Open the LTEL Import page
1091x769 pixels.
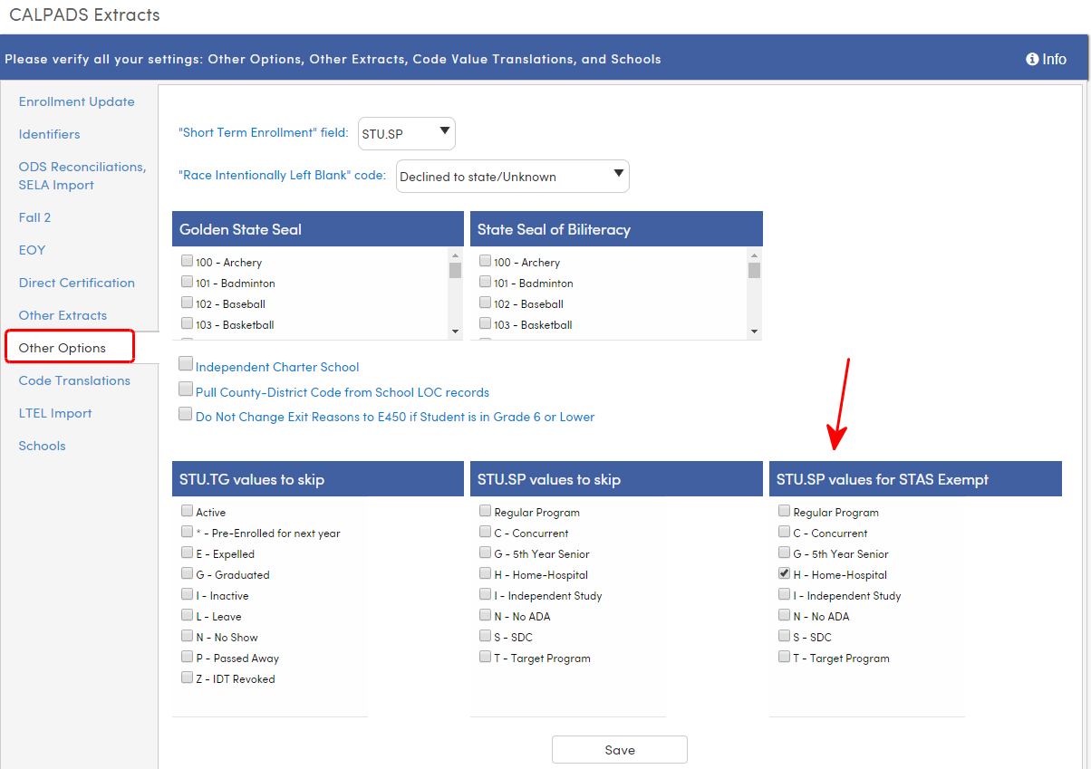pyautogui.click(x=55, y=412)
